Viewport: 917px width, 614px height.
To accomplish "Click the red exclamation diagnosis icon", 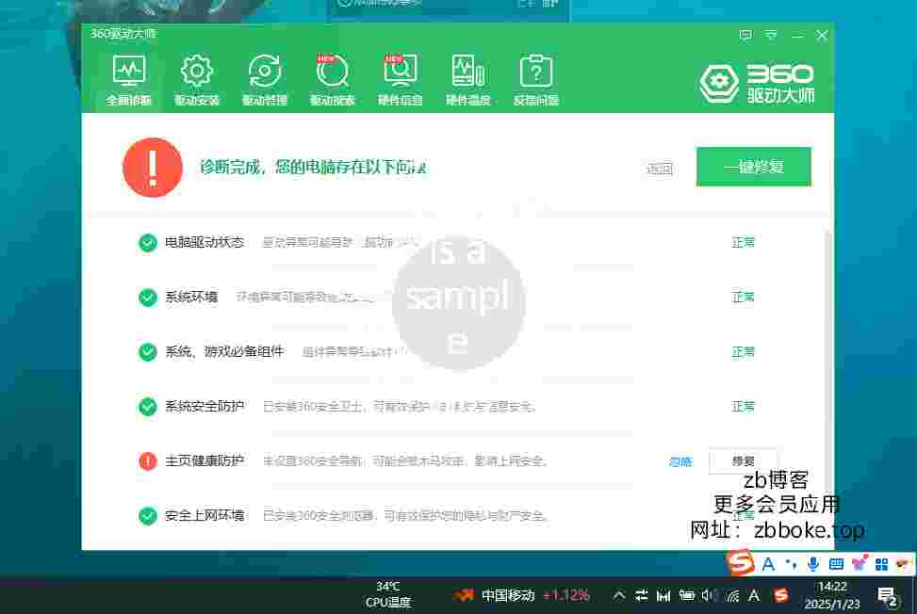I will 153,168.
